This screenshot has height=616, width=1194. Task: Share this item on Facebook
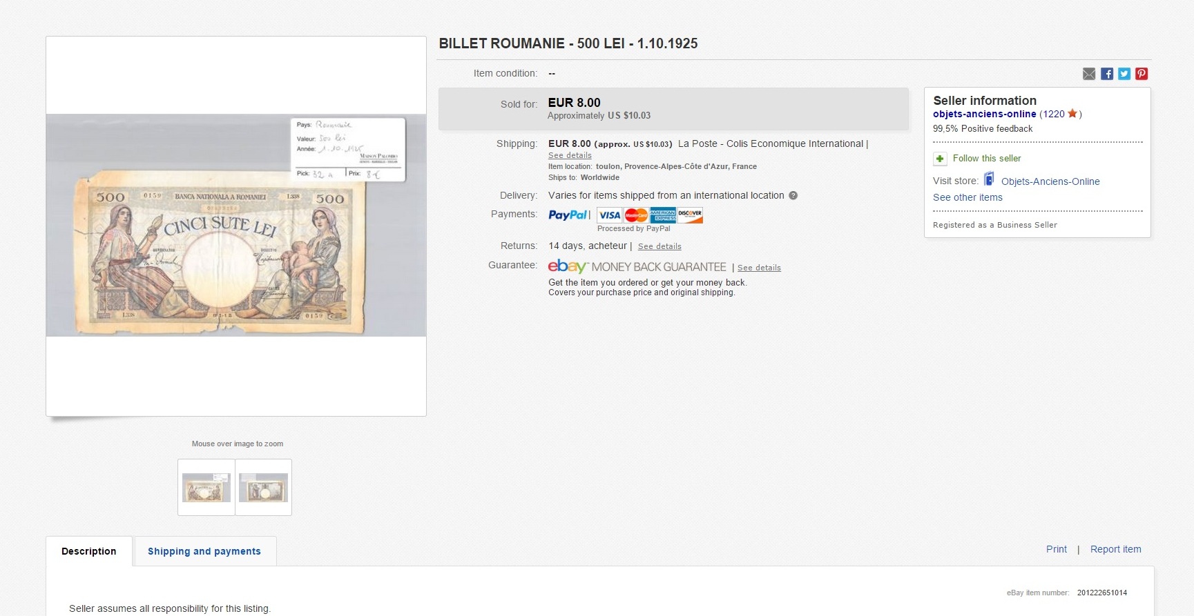[1107, 74]
